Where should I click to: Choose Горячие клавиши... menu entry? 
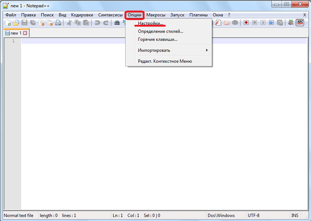point(158,39)
